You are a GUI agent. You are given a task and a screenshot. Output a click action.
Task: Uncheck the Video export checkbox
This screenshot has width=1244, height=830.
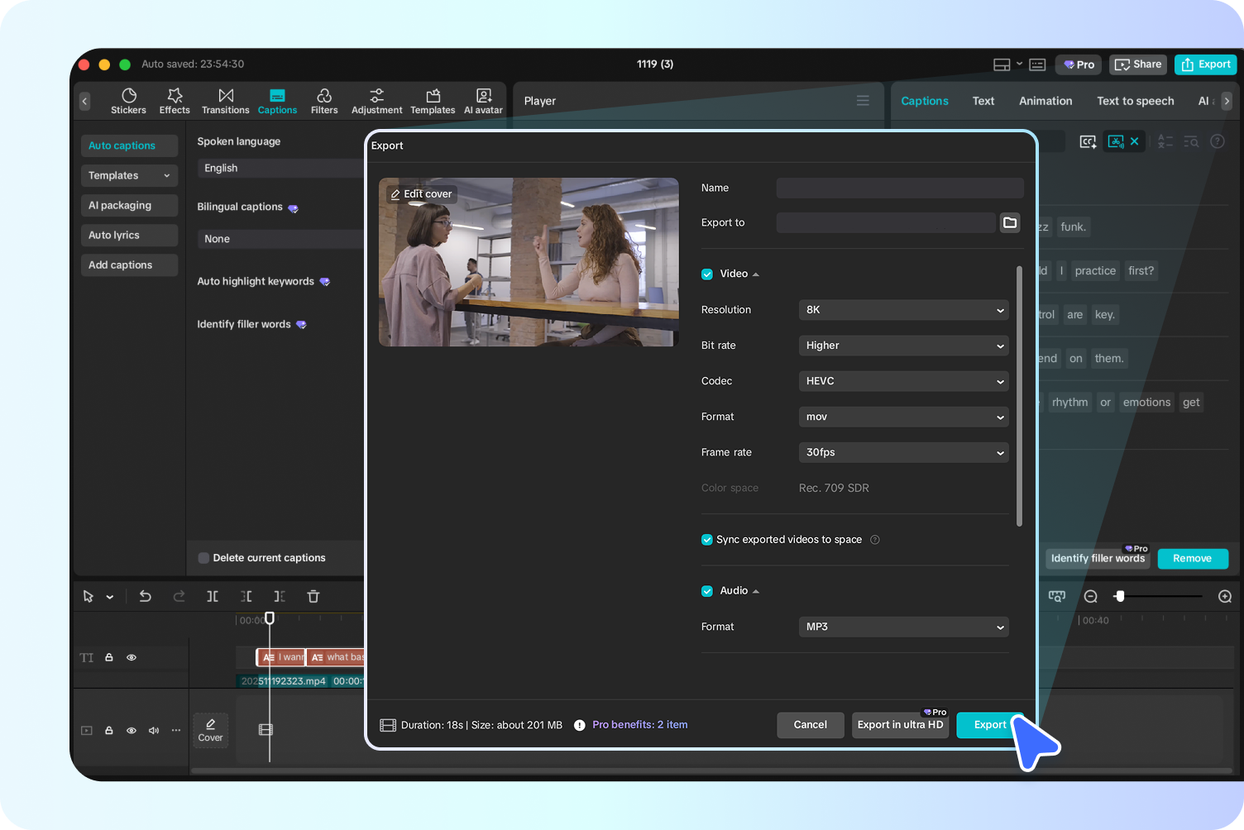pyautogui.click(x=707, y=274)
